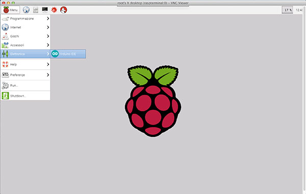Open the file manager icon in panel
Image resolution: width=306 pixels, height=194 pixels.
(x=36, y=10)
